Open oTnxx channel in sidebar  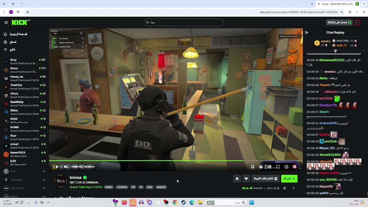pos(25,95)
